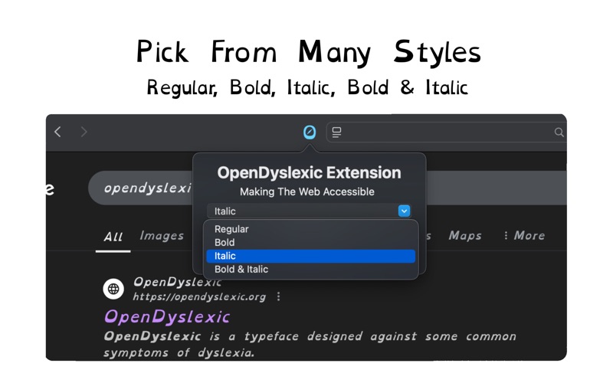The width and height of the screenshot is (613, 383).
Task: Click the OpenDyslexic Extension popup heading
Action: (x=309, y=173)
